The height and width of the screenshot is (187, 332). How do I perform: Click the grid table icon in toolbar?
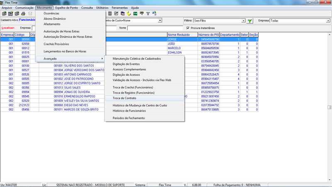pyautogui.click(x=110, y=14)
